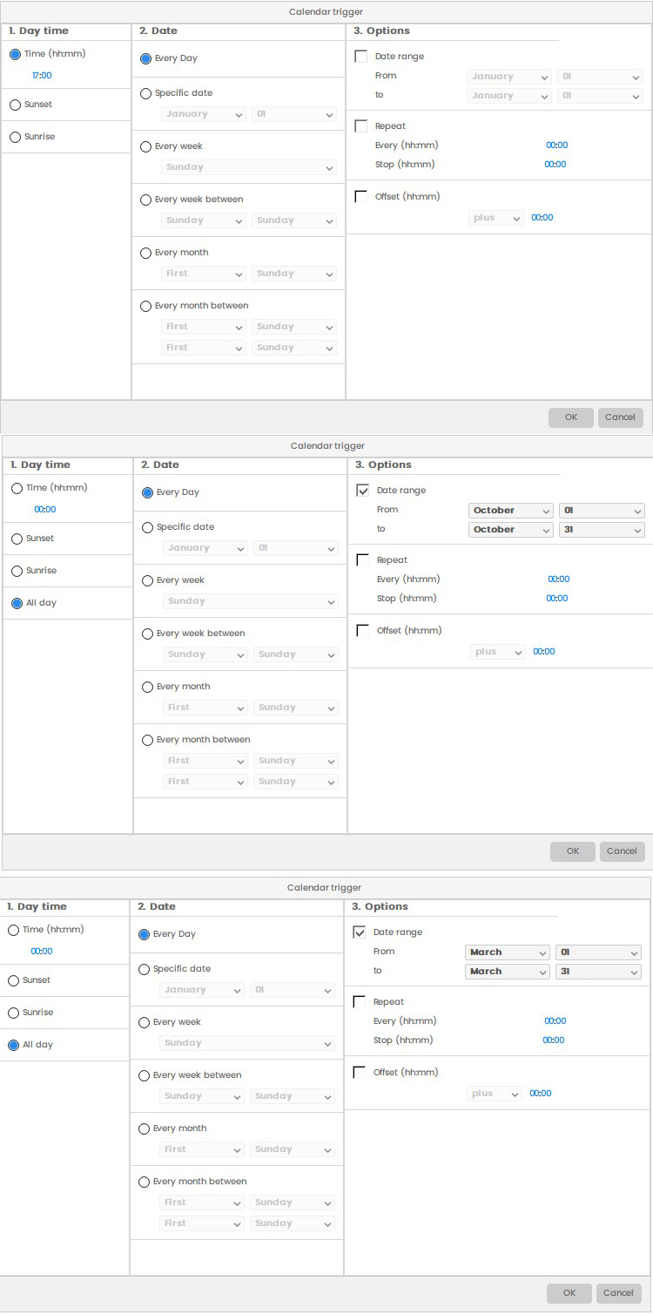The width and height of the screenshot is (653, 1315).
Task: Click Repeat Every 00:00 value in the October dialog
Action: (x=559, y=580)
